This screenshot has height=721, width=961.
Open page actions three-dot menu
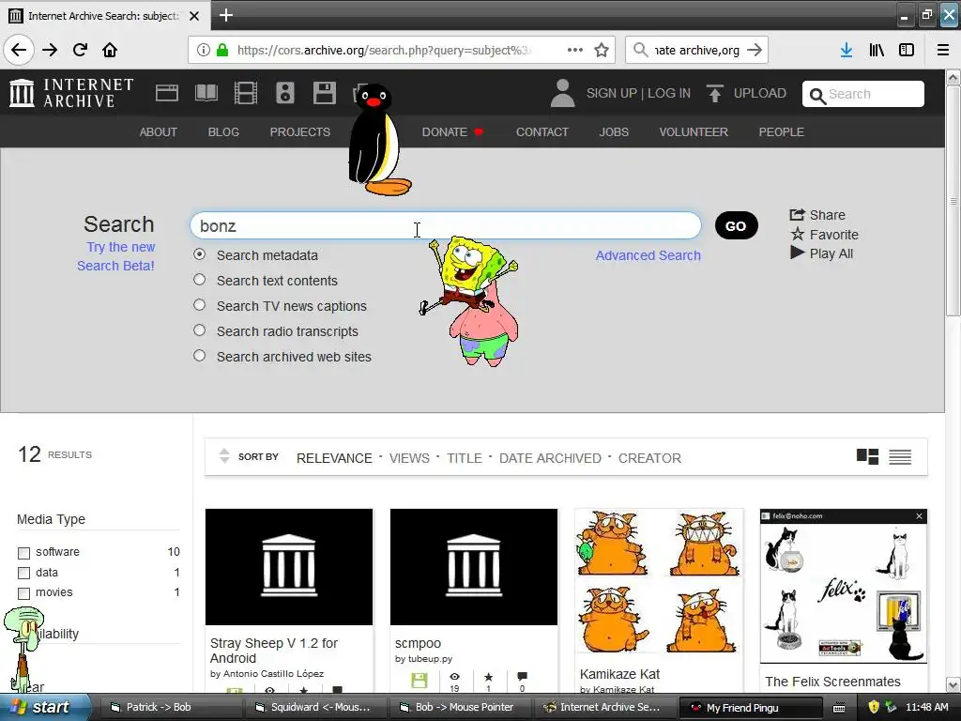coord(575,50)
